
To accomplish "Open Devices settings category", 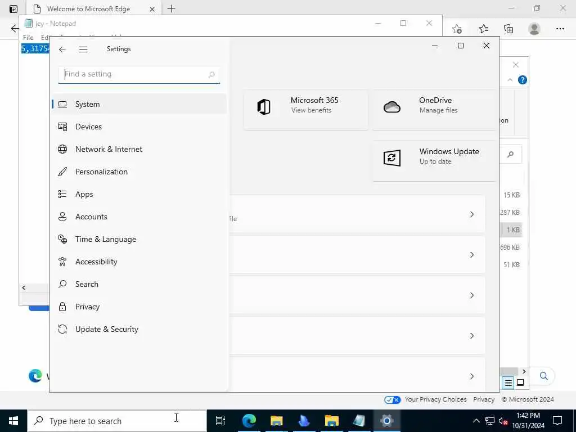I will coord(139,127).
